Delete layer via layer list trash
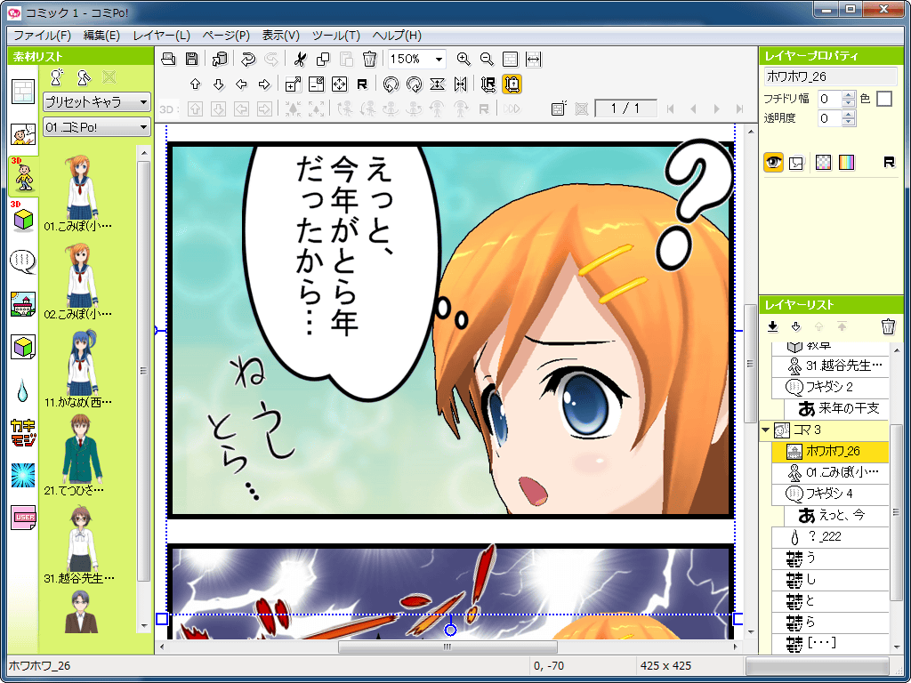911x683 pixels. click(888, 326)
